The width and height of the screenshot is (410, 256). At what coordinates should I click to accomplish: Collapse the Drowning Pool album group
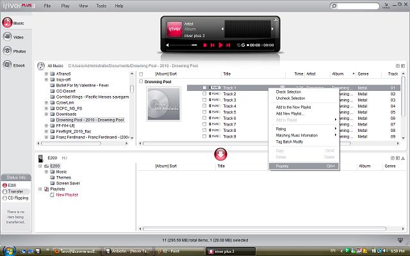tap(141, 82)
